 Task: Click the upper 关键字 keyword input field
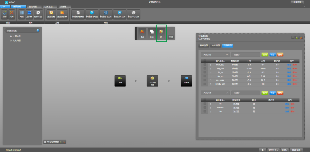coord(245,54)
